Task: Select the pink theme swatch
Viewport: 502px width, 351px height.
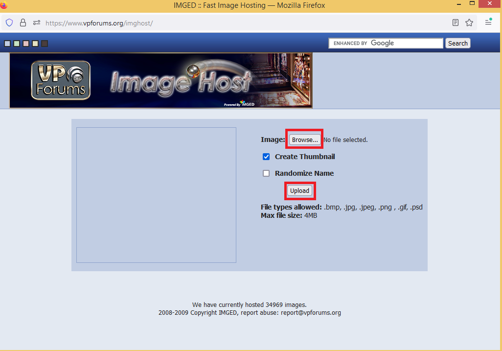Action: pos(26,44)
